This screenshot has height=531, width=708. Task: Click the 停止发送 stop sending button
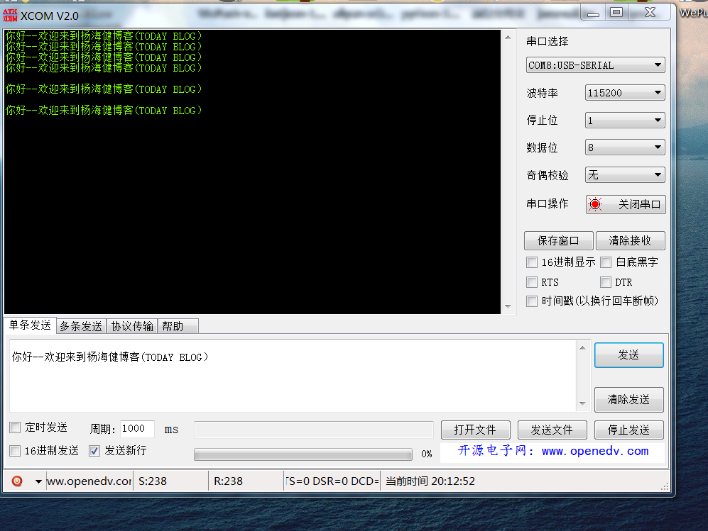(x=629, y=430)
